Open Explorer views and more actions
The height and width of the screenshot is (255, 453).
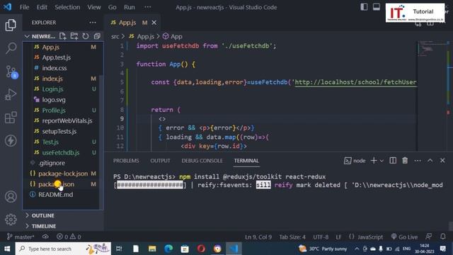tap(93, 23)
